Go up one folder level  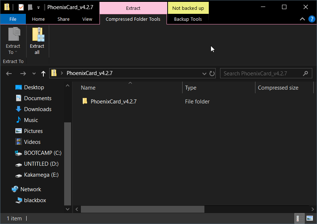(x=43, y=74)
